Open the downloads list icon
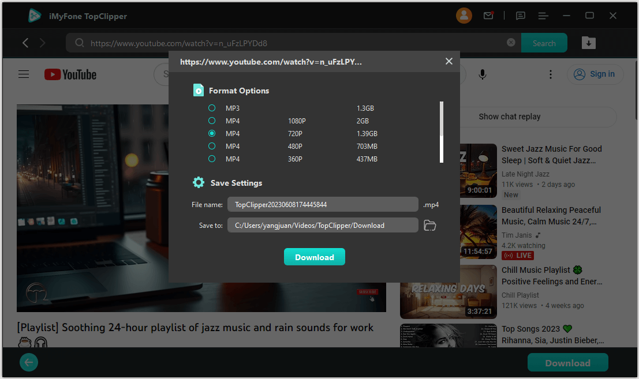The height and width of the screenshot is (379, 639). tap(588, 43)
